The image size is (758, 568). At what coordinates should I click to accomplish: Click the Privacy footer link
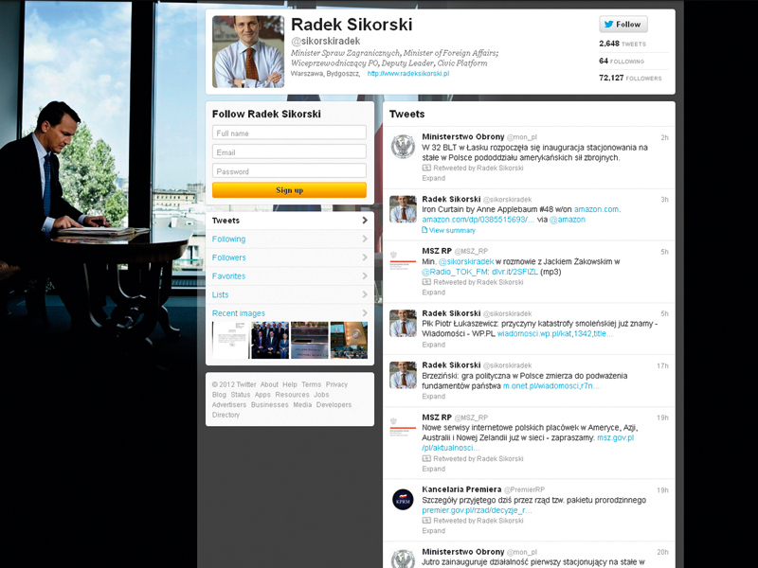click(336, 384)
